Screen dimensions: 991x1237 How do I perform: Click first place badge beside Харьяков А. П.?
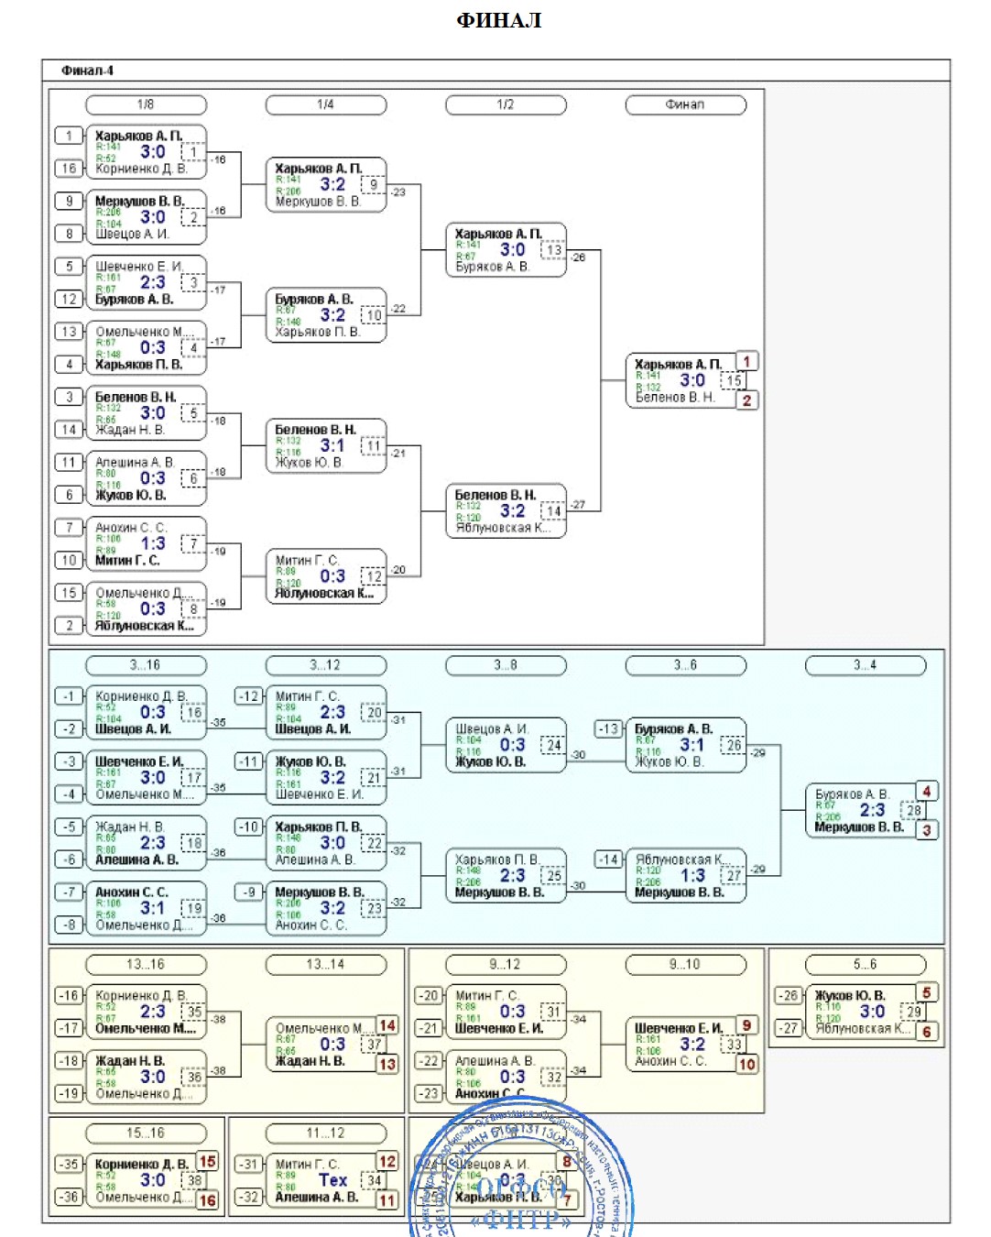pos(747,362)
